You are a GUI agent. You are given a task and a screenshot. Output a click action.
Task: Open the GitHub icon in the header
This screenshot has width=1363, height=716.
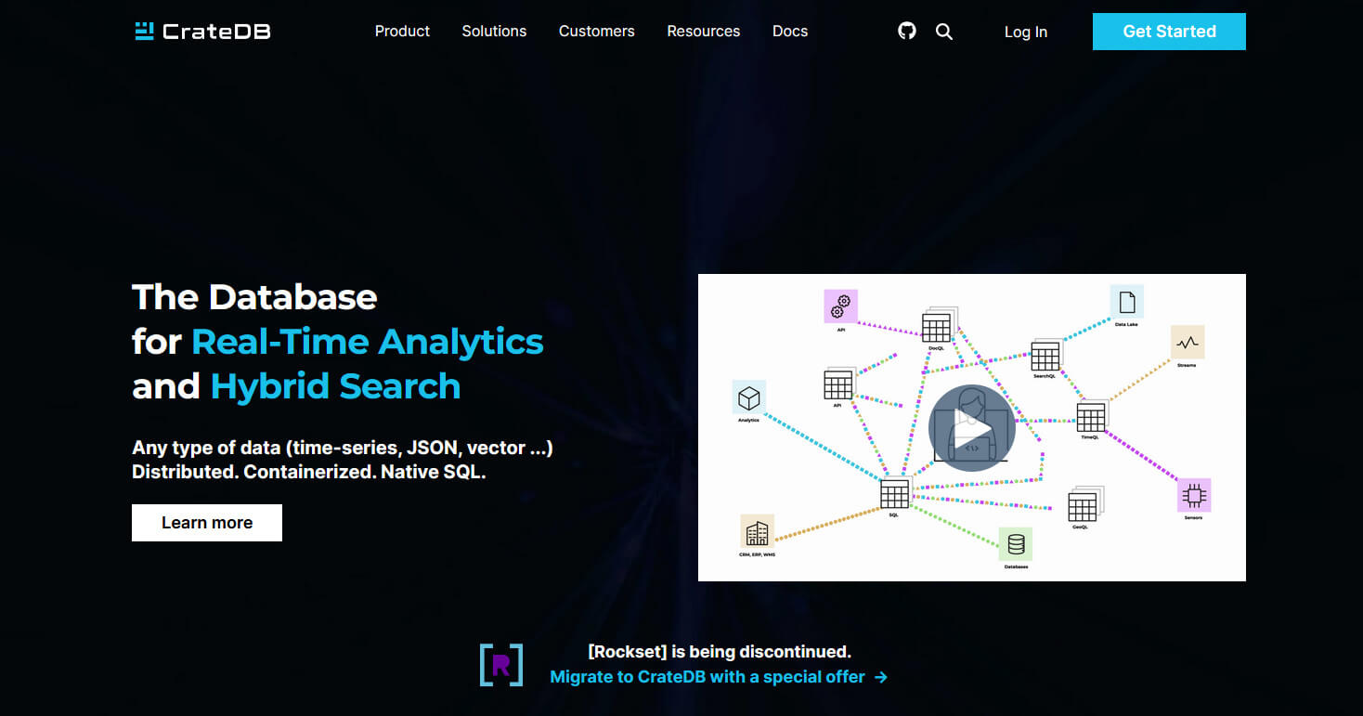(x=907, y=31)
